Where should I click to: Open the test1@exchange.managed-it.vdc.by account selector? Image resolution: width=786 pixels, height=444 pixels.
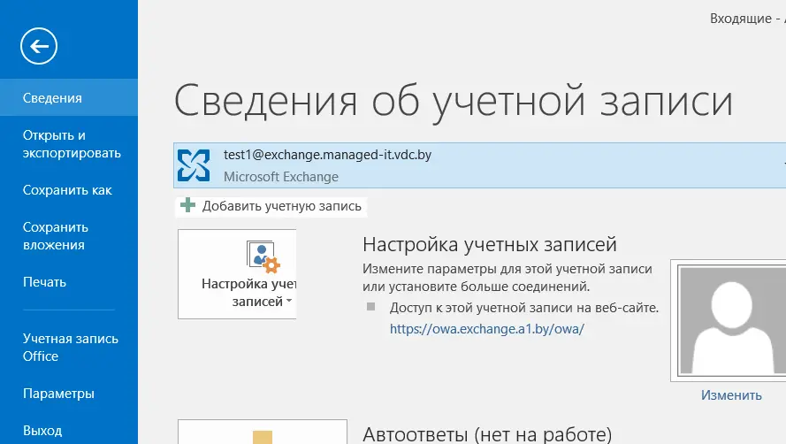point(477,165)
